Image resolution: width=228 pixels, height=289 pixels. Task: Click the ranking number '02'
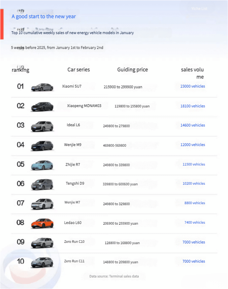coord(20,106)
